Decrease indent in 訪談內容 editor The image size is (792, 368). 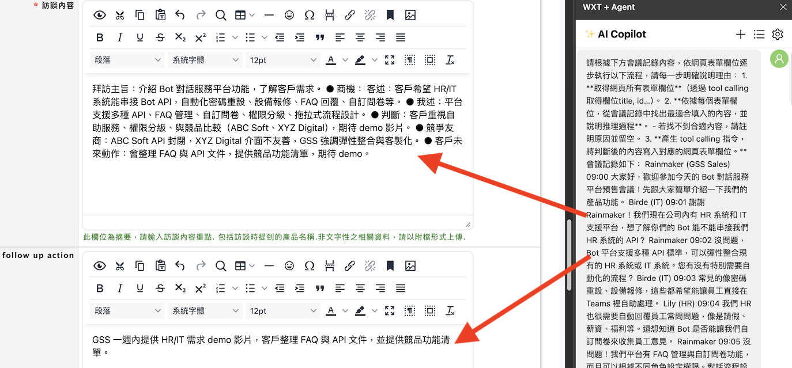280,37
